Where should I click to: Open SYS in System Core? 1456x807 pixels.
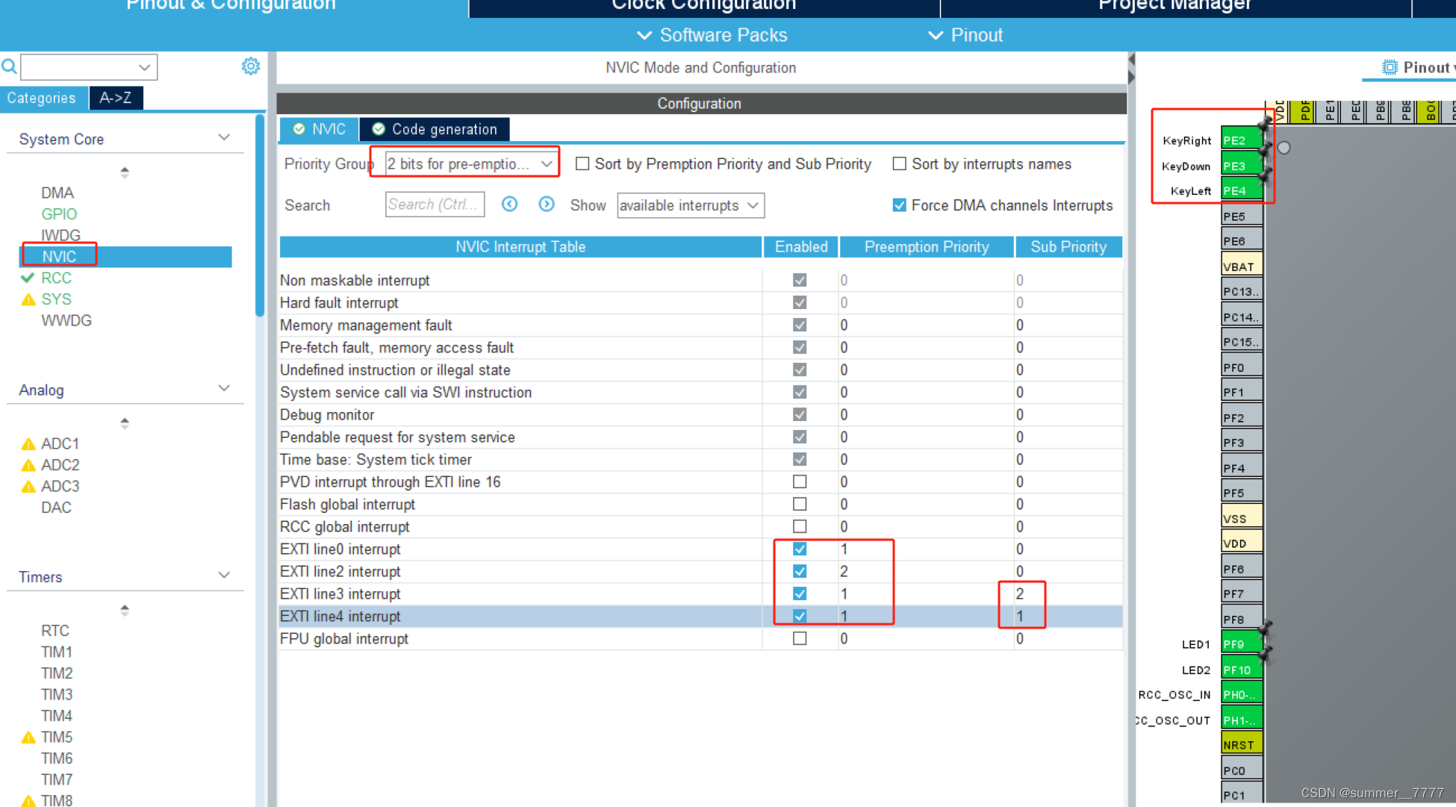point(56,299)
